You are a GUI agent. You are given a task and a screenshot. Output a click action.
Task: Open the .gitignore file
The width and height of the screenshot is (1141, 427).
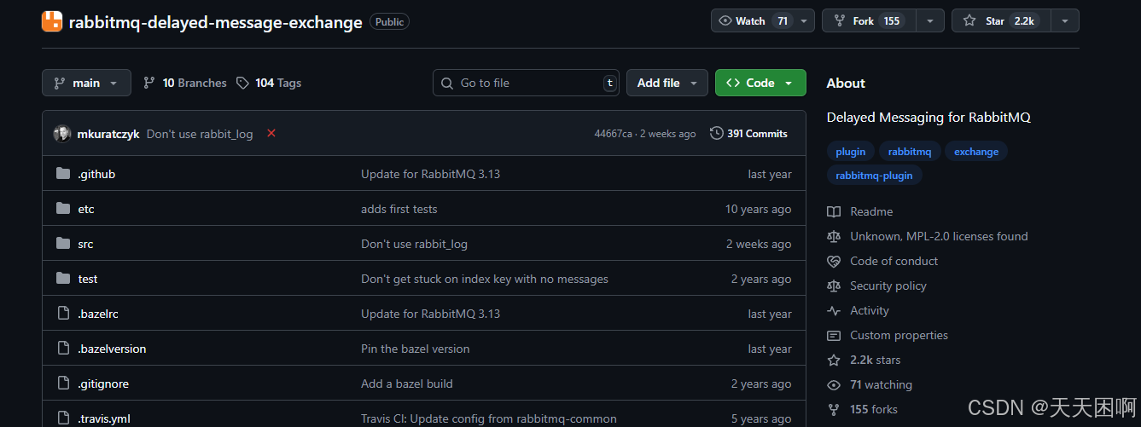(103, 384)
